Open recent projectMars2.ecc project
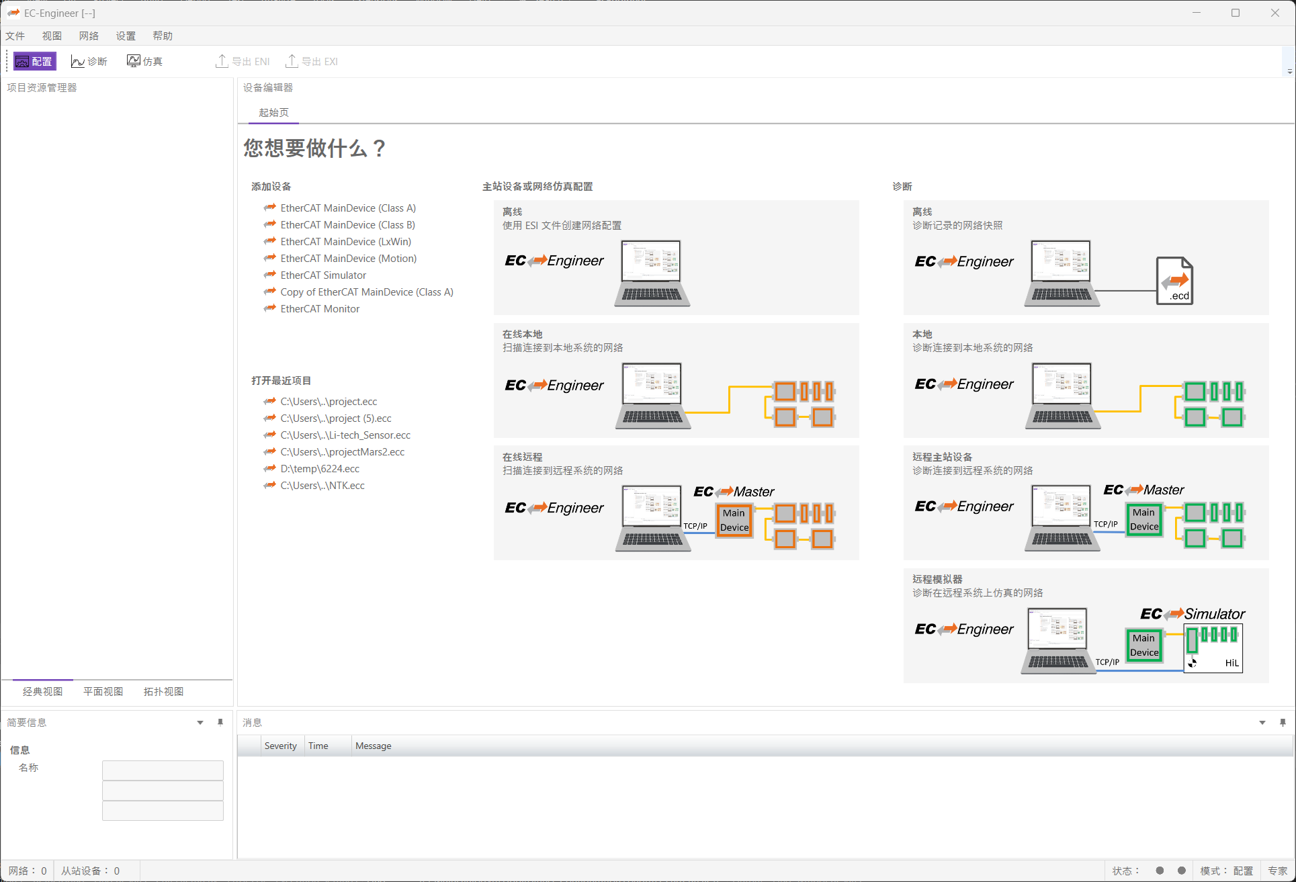 point(343,452)
